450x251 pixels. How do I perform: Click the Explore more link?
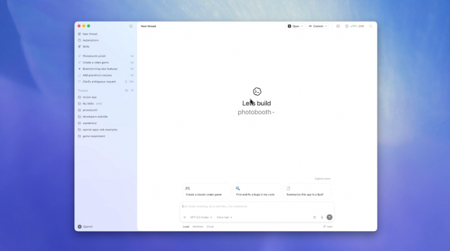[322, 178]
